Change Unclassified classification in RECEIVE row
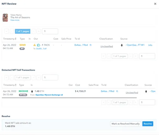Image resolution: width=159 pixels, height=135 pixels. tap(132, 93)
